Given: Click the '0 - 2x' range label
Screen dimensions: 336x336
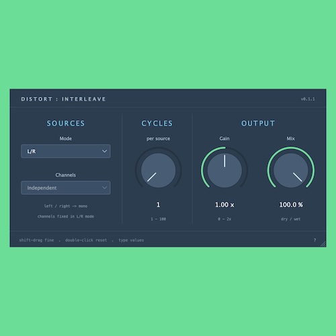Looking at the screenshot, I should tap(224, 219).
